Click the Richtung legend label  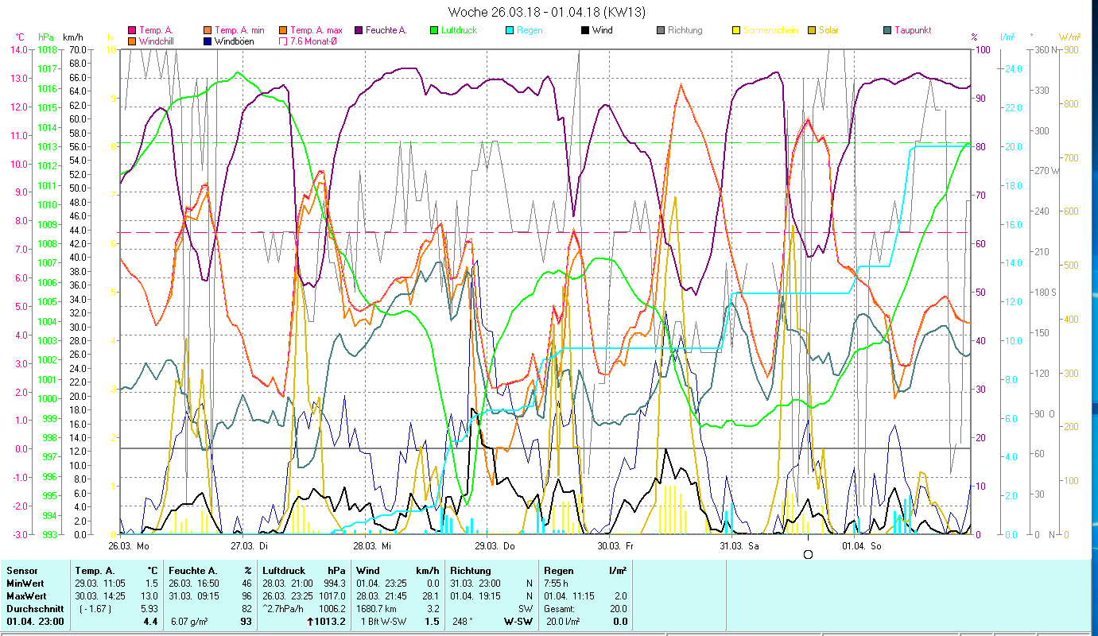pyautogui.click(x=685, y=30)
